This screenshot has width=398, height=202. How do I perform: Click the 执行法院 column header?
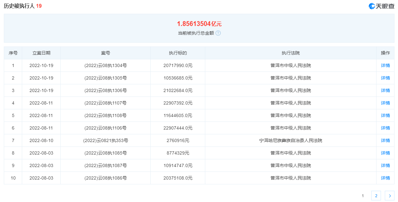coord(290,53)
